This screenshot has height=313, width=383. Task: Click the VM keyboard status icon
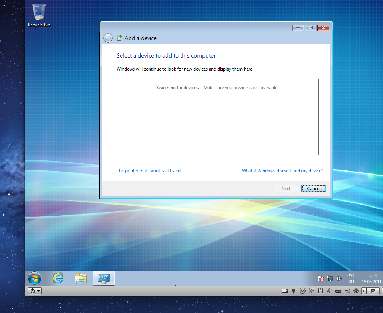click(285, 291)
